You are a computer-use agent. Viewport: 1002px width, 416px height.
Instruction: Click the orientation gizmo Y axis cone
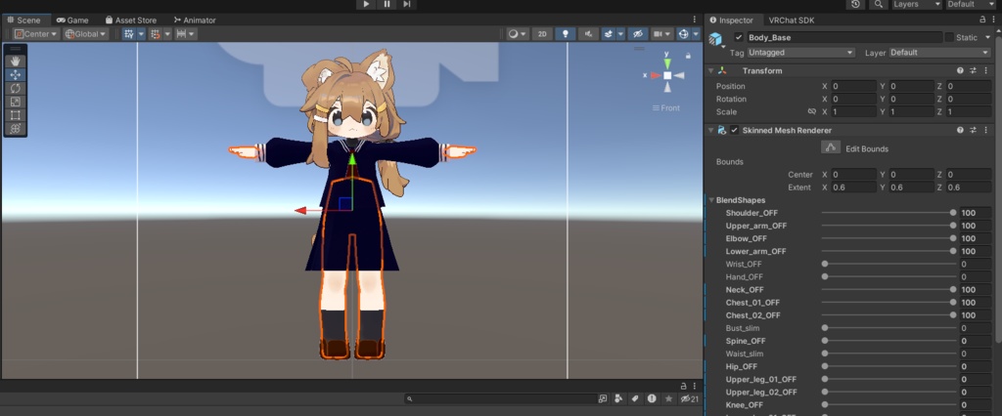(x=667, y=63)
